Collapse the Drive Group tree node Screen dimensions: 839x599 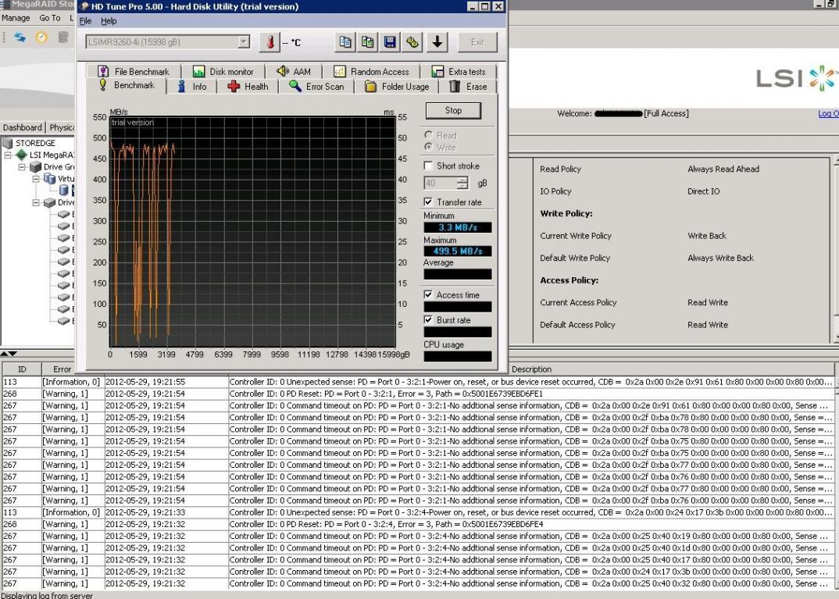(x=22, y=167)
